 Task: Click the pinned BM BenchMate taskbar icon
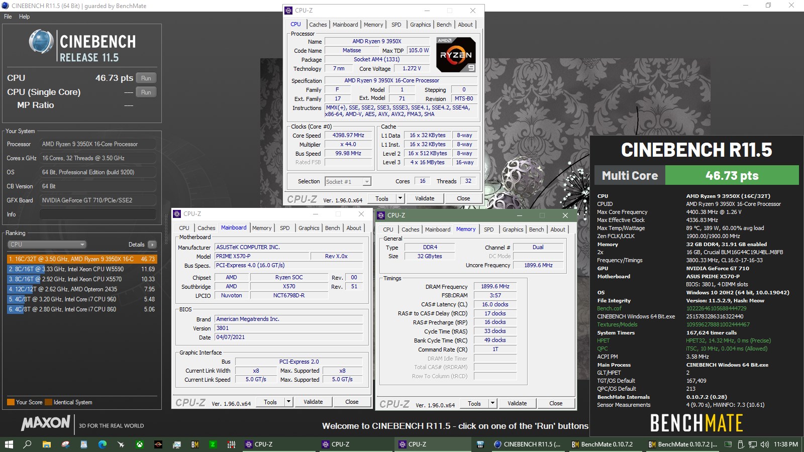(195, 444)
